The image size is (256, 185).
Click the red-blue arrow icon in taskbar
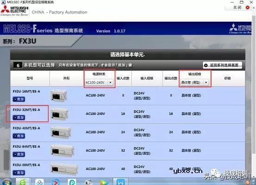(56, 182)
